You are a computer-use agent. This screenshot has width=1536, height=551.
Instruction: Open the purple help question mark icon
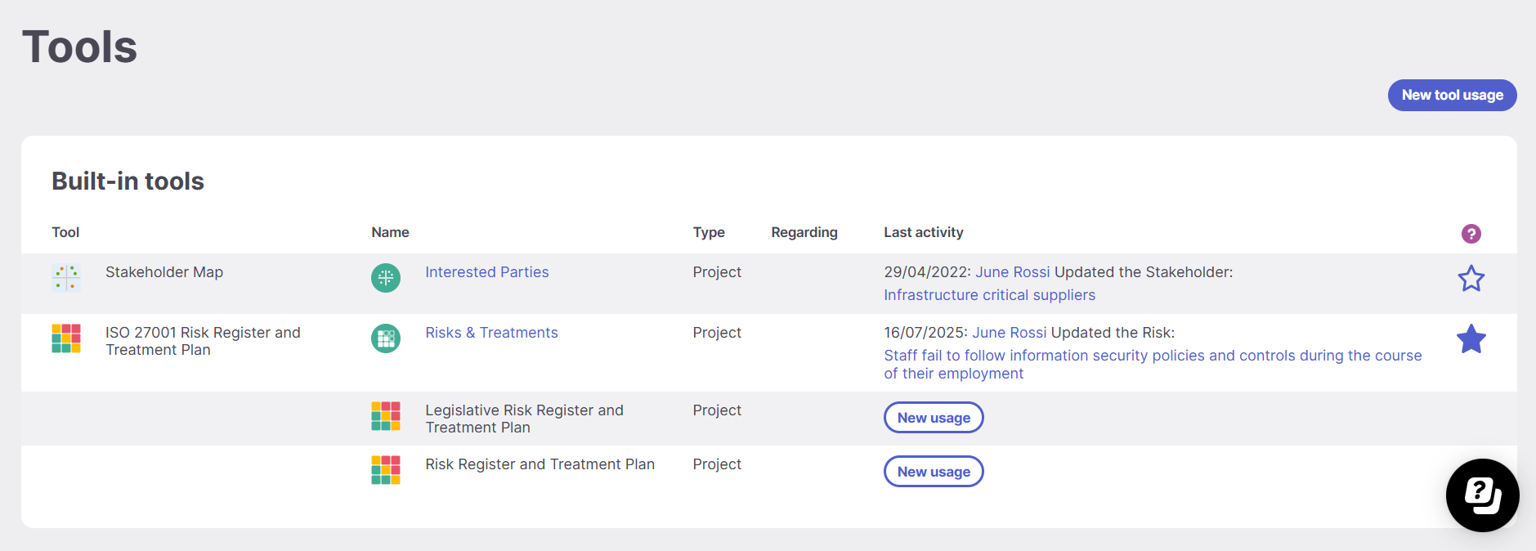click(1471, 234)
